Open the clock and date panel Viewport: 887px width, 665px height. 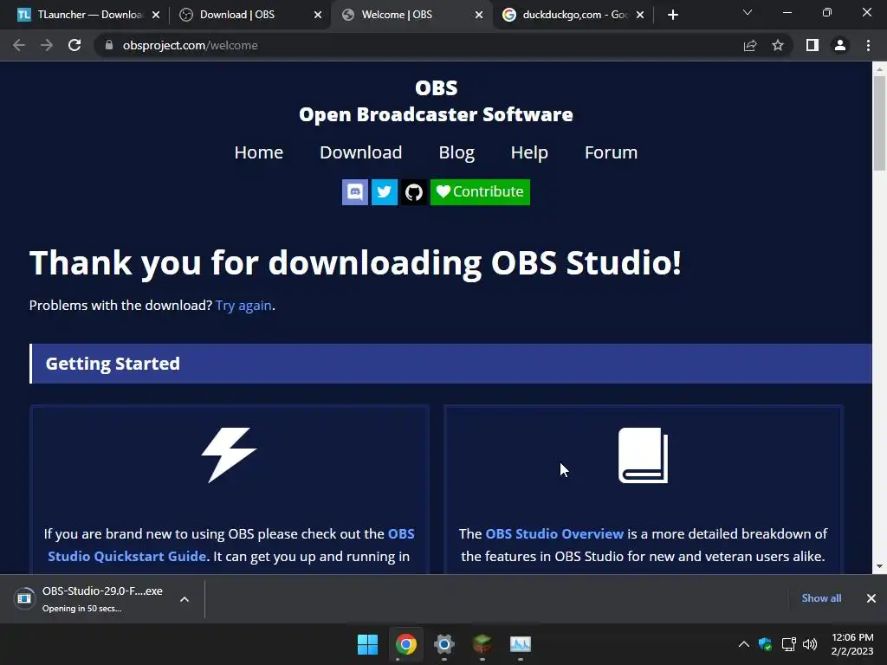(x=852, y=644)
